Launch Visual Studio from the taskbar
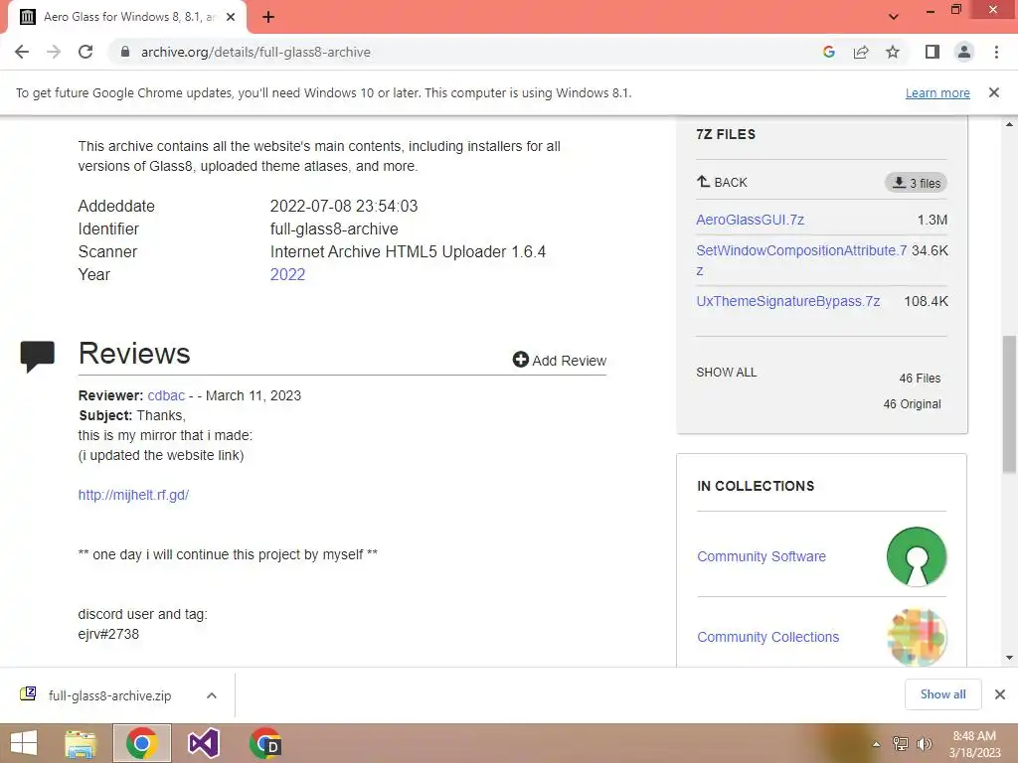 point(203,743)
